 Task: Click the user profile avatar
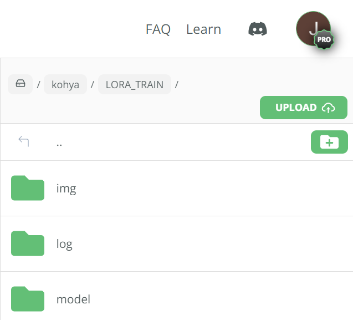click(x=312, y=27)
